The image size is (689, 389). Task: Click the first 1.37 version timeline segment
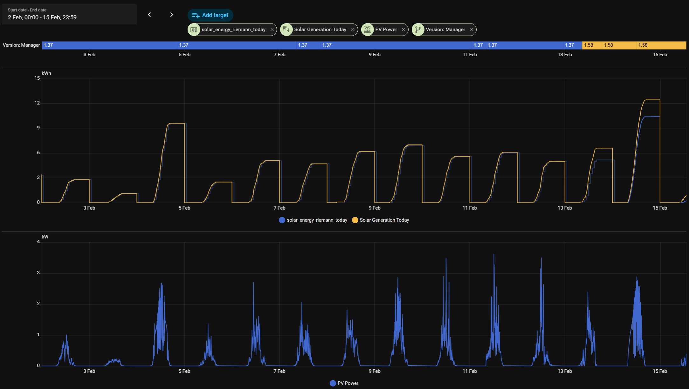[110, 45]
